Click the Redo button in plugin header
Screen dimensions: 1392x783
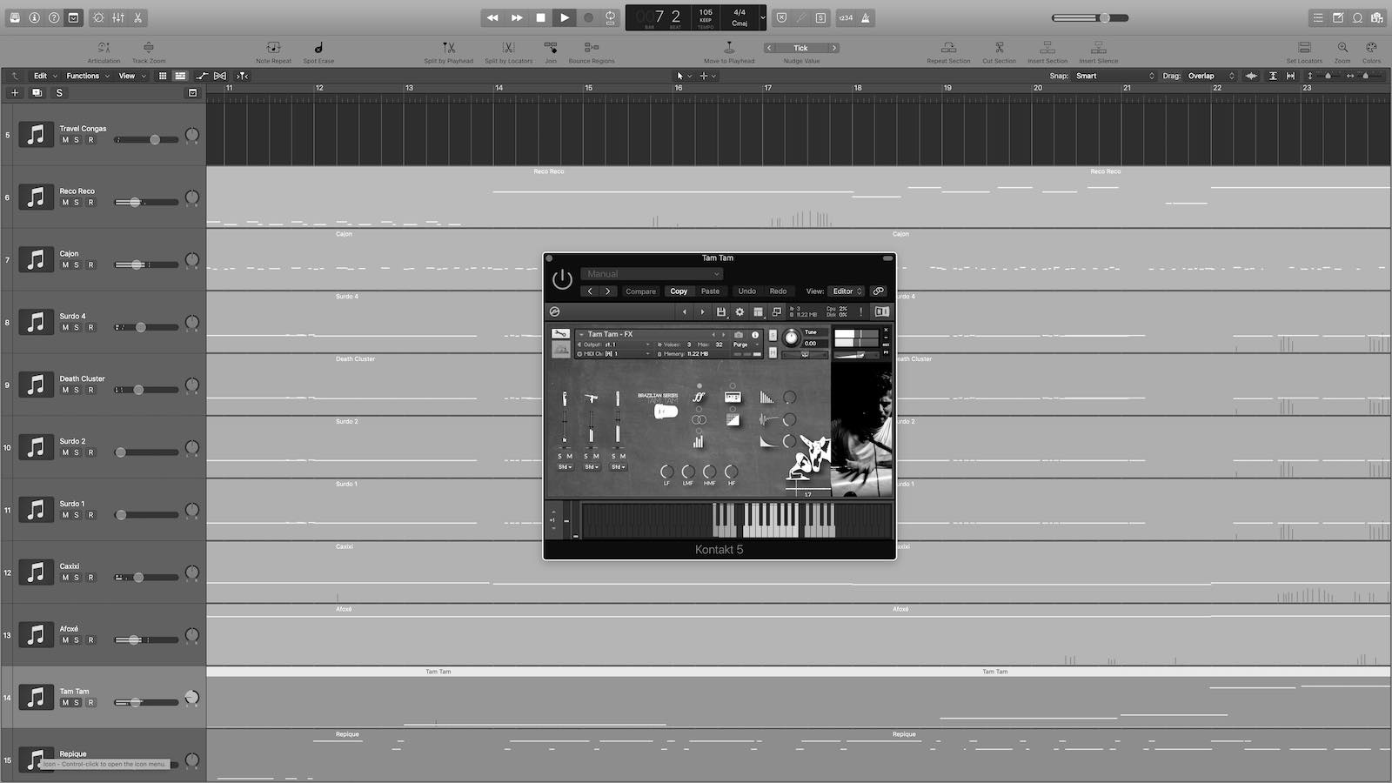coord(778,291)
